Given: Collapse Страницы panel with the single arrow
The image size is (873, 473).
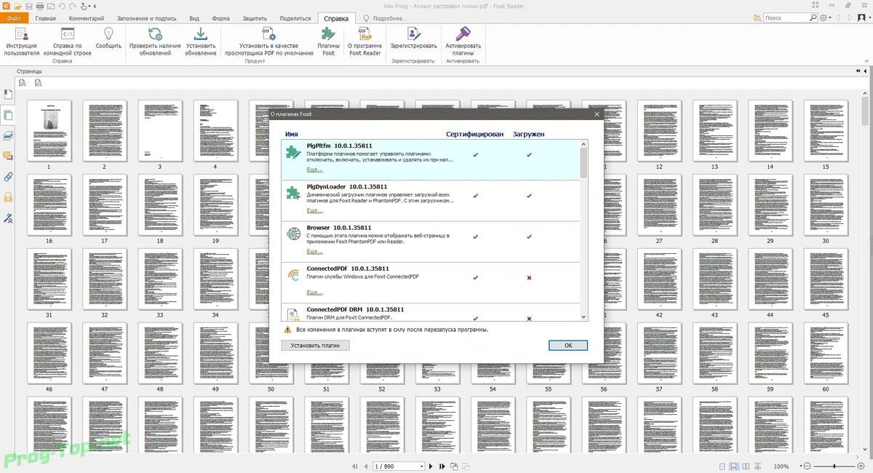Looking at the screenshot, I should pos(866,71).
